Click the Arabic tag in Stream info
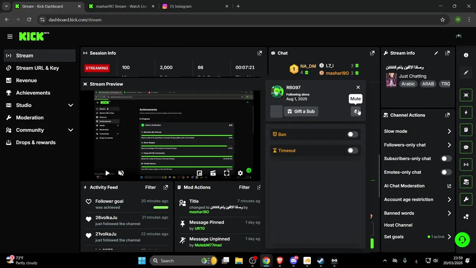This screenshot has width=476, height=268. [x=408, y=84]
